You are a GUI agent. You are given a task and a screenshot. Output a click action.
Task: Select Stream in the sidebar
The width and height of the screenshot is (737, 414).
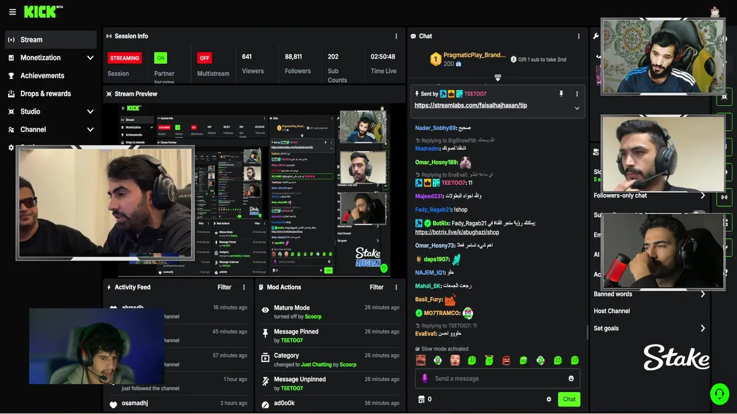[51, 40]
